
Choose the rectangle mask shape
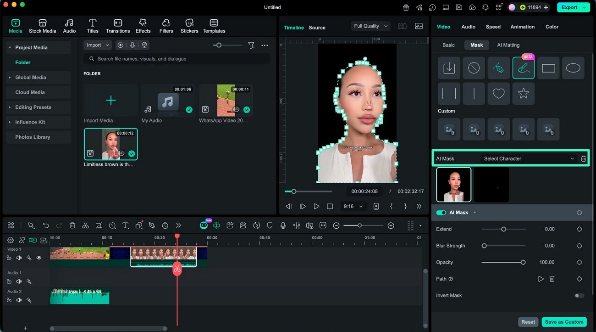(x=548, y=68)
